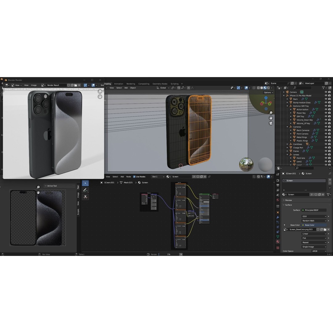Open the Slot 1 dropdown in node editor
The width and height of the screenshot is (333, 333).
[x=158, y=177]
